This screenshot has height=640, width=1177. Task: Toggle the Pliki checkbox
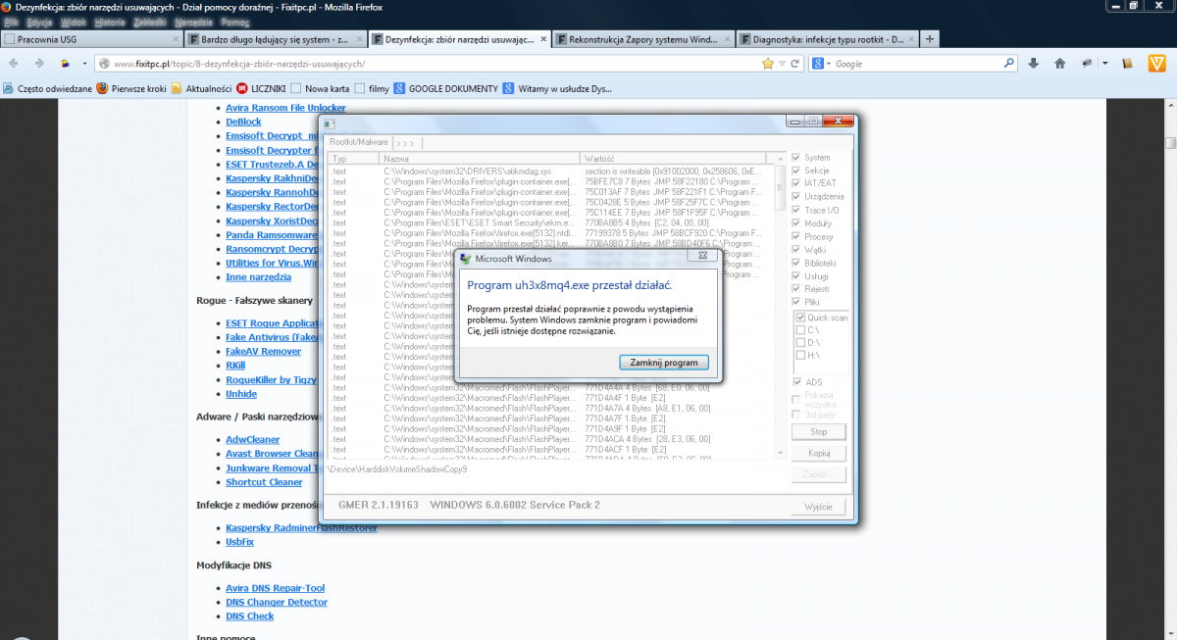pyautogui.click(x=796, y=303)
